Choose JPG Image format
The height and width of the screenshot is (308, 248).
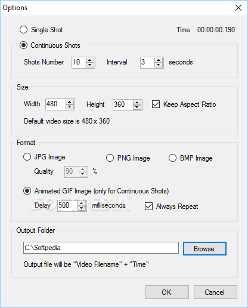27,157
